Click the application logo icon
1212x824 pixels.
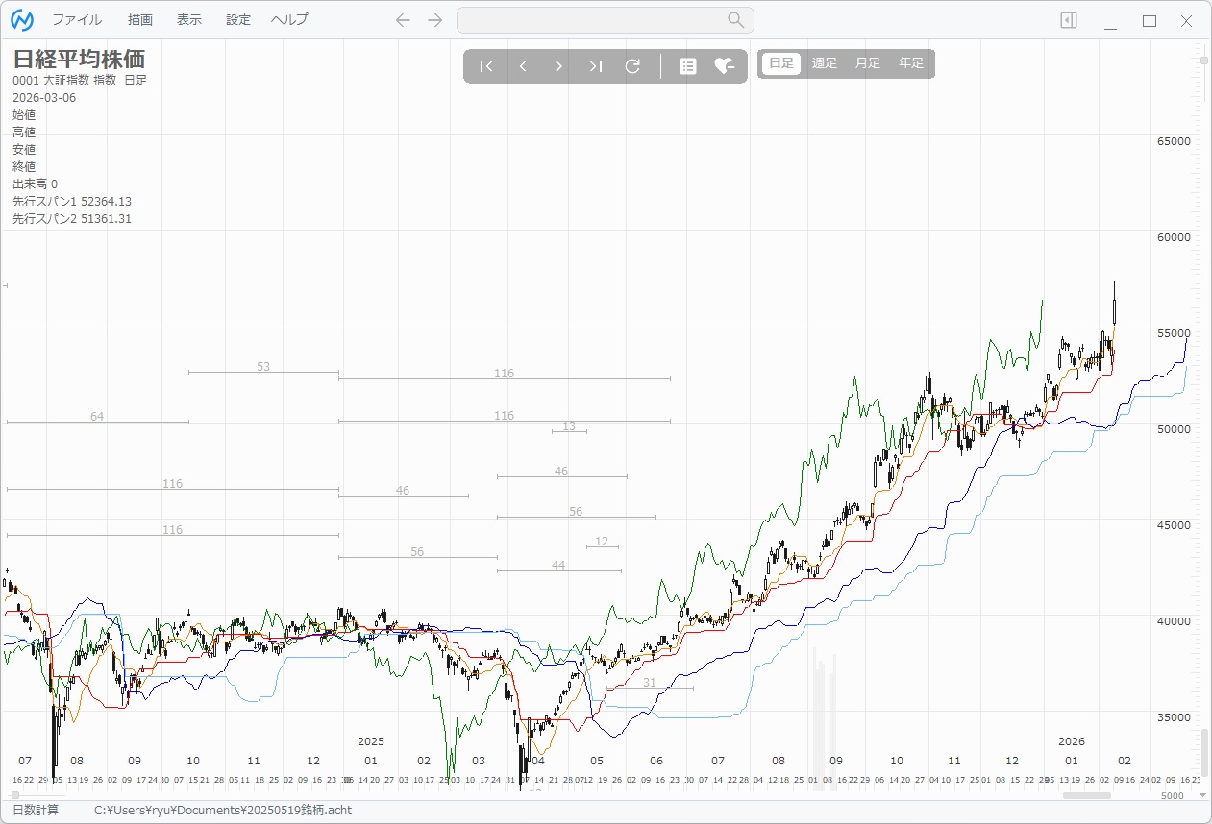22,20
